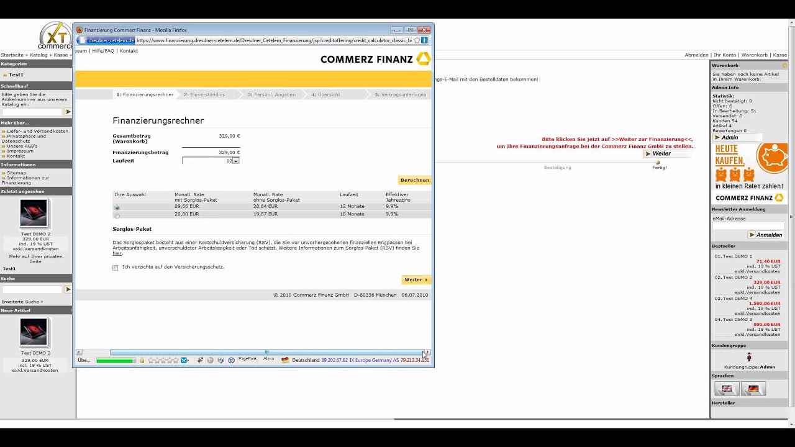Click the blue info icon beside the bookmark star
The image size is (795, 447).
tap(424, 40)
